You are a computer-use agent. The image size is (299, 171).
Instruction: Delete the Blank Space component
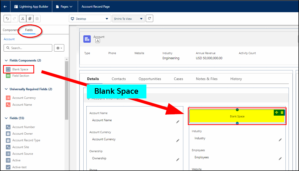[x=282, y=113]
